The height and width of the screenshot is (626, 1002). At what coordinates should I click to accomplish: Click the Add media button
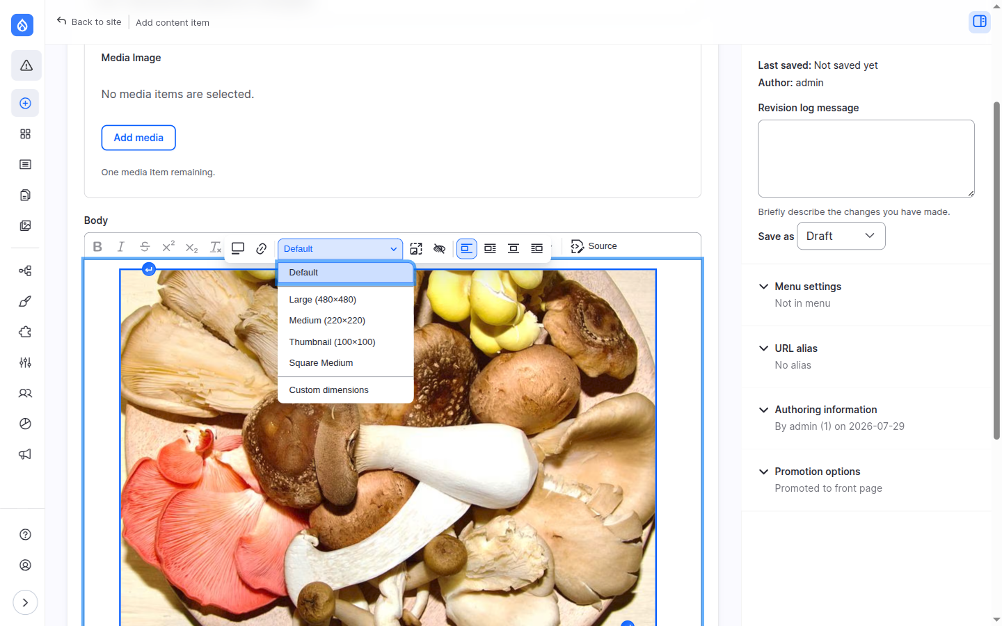point(138,138)
